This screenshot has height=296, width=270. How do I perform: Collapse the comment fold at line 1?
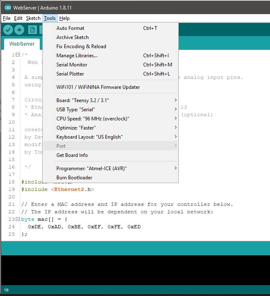click(17, 55)
